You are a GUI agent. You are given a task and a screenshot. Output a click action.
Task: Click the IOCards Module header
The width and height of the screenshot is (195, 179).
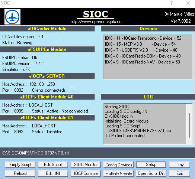(47, 29)
